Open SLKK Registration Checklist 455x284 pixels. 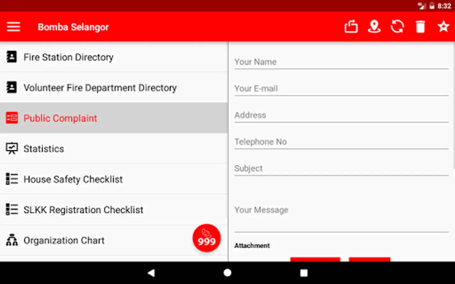114,210
